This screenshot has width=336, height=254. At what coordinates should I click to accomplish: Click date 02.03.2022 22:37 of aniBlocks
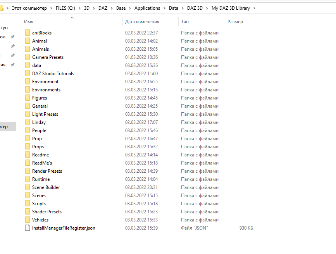(x=141, y=33)
